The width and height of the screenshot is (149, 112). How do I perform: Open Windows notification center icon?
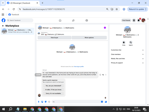pyautogui.click(x=145, y=109)
